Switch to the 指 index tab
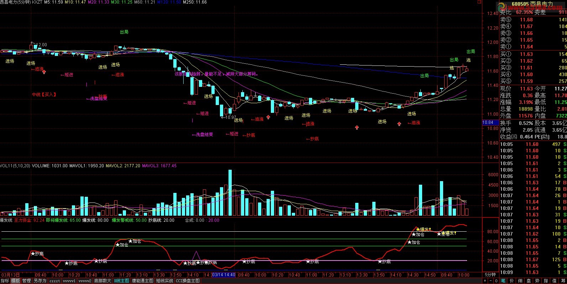 click(x=546, y=281)
